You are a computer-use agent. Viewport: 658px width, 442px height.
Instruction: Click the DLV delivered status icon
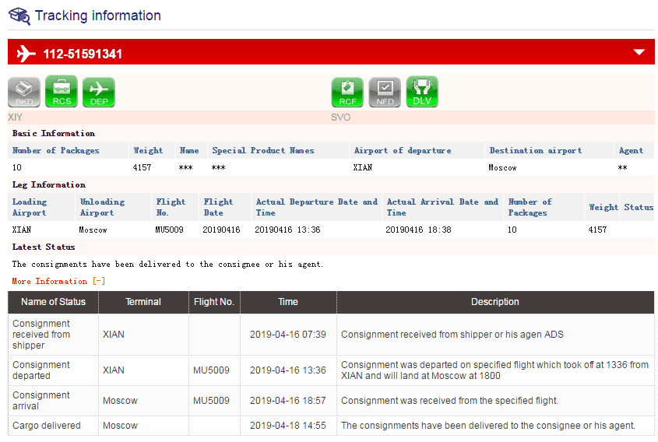point(422,92)
